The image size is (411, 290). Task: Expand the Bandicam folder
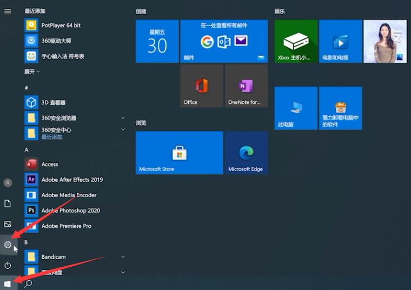tap(123, 256)
